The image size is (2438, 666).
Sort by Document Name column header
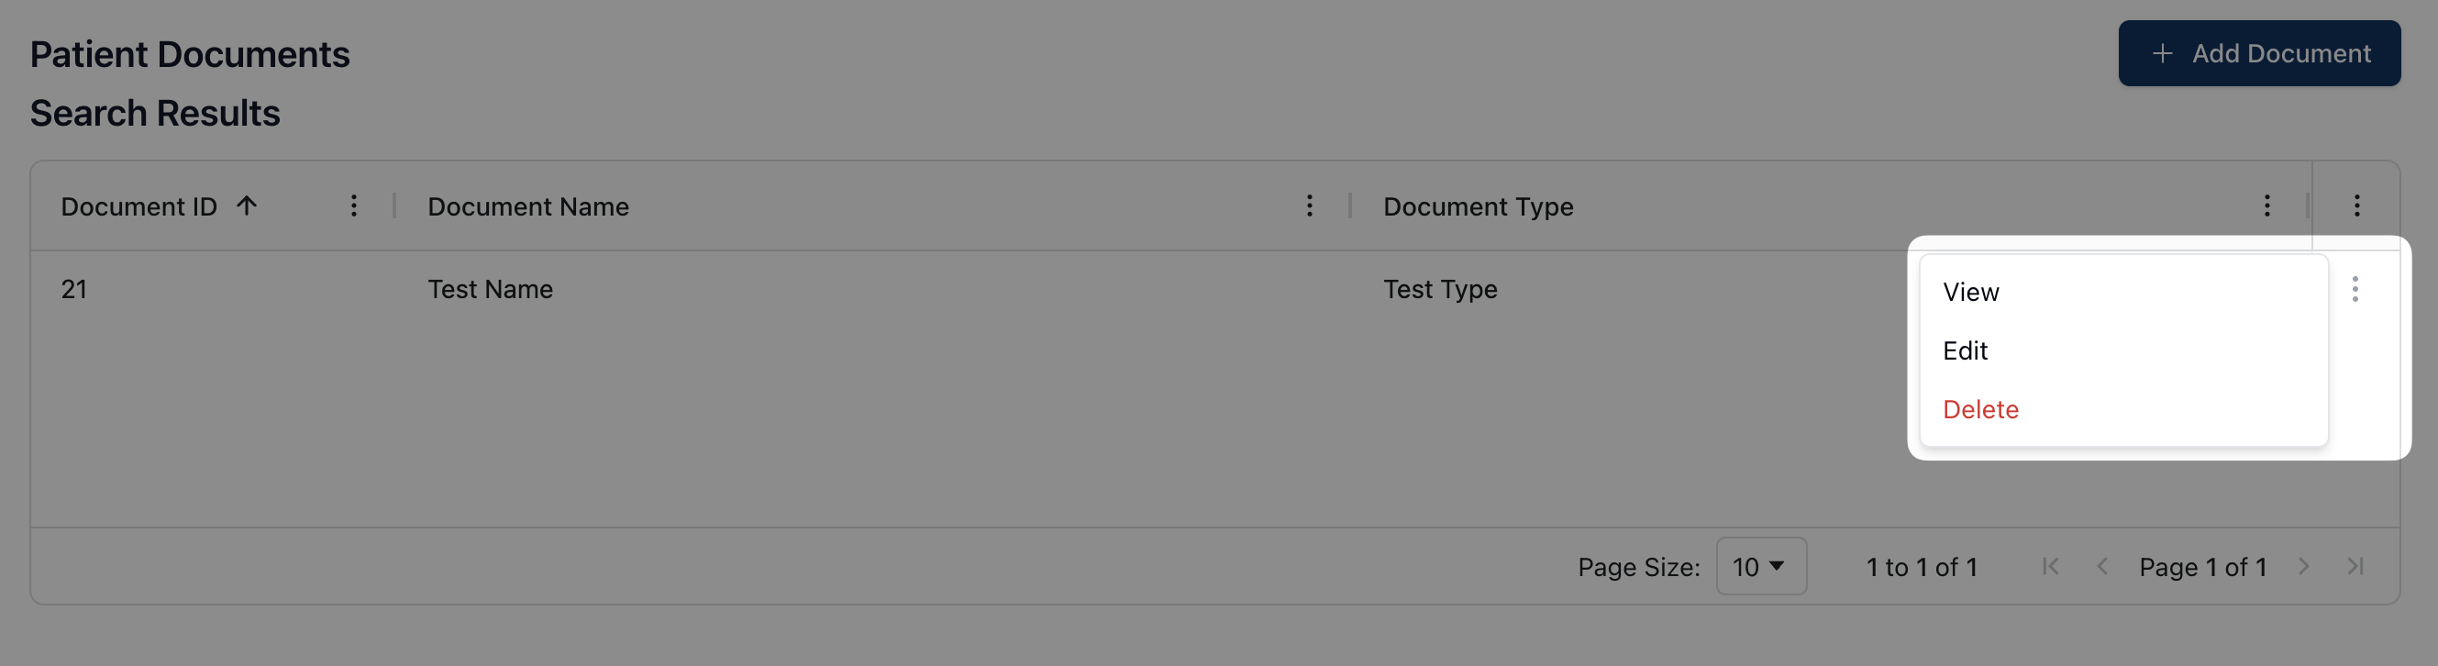tap(528, 206)
